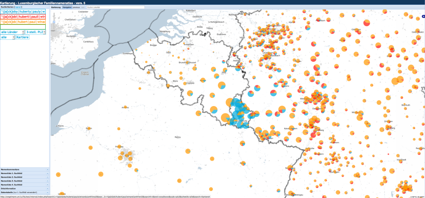The height and width of the screenshot is (198, 425).
Task: Expand the Ortsinformation section
Action: (47, 188)
